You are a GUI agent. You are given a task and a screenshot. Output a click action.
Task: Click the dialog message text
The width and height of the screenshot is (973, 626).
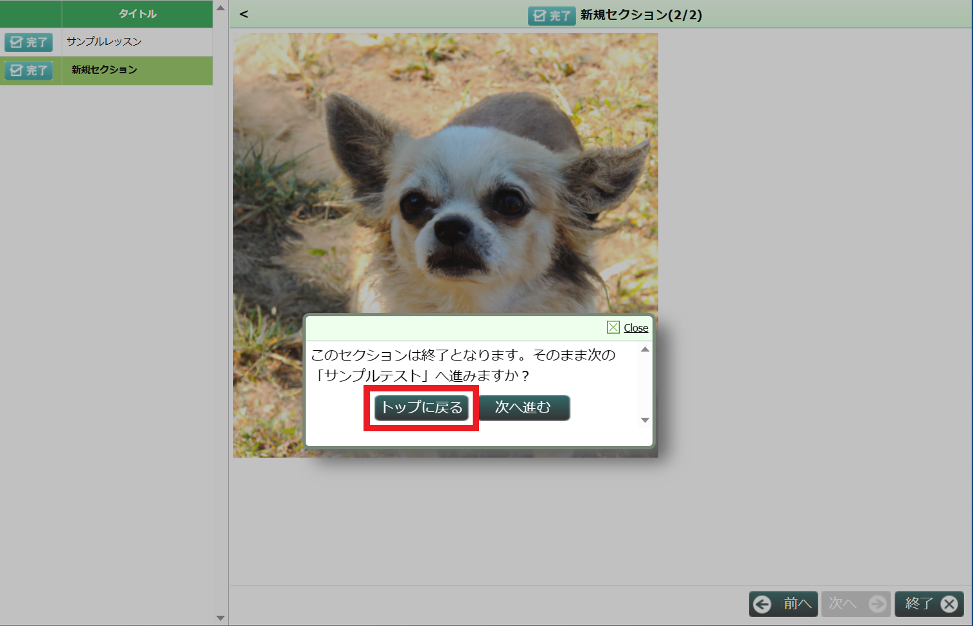[x=463, y=365]
